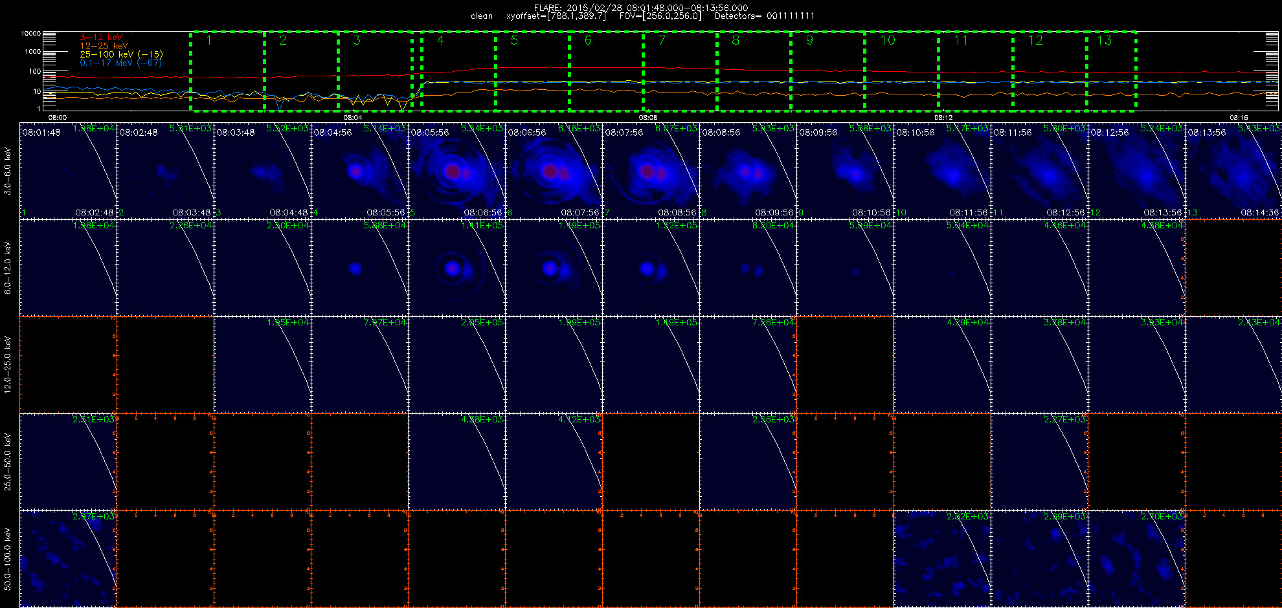Select the 6.0-12.0 keV image for interval 8
The image size is (1282, 608).
748,268
